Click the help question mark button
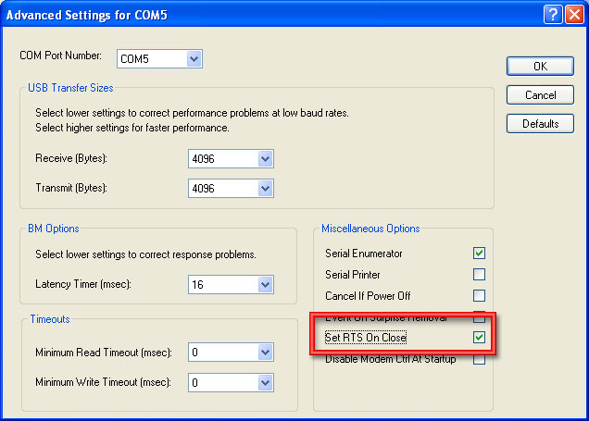This screenshot has width=589, height=421. 553,15
